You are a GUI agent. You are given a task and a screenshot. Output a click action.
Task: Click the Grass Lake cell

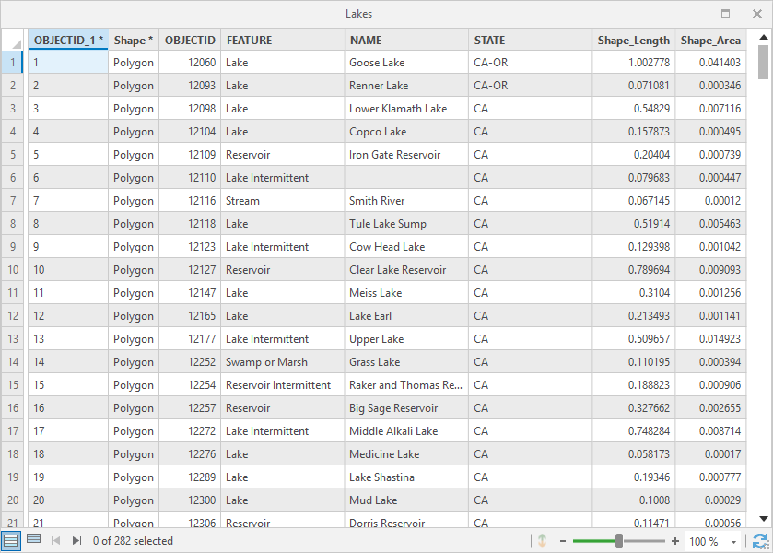(406, 362)
